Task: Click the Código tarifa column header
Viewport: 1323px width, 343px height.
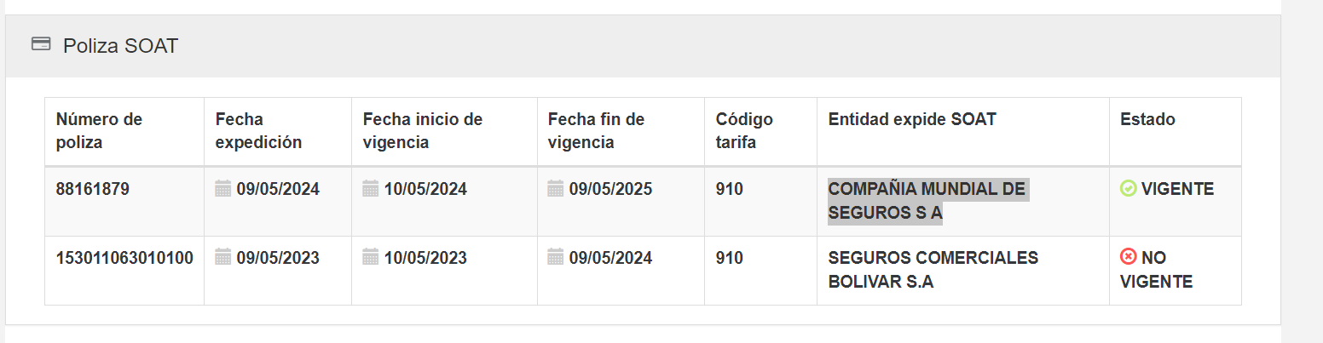Action: pos(744,131)
